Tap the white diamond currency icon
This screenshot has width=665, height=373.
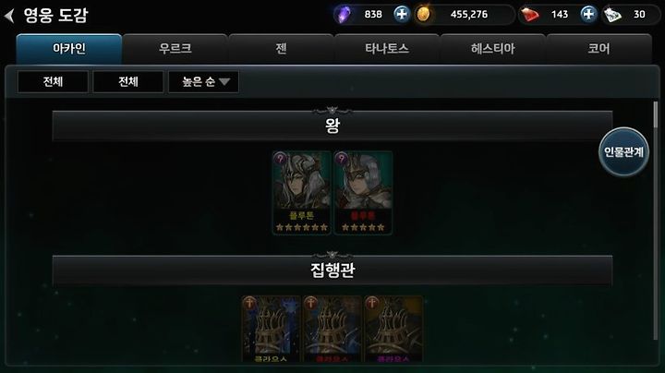(612, 15)
